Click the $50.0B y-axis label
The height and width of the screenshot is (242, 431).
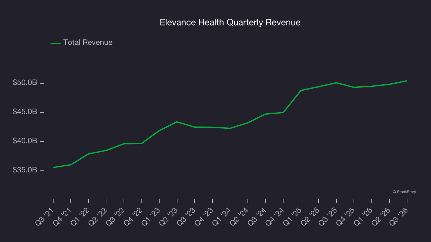click(25, 83)
